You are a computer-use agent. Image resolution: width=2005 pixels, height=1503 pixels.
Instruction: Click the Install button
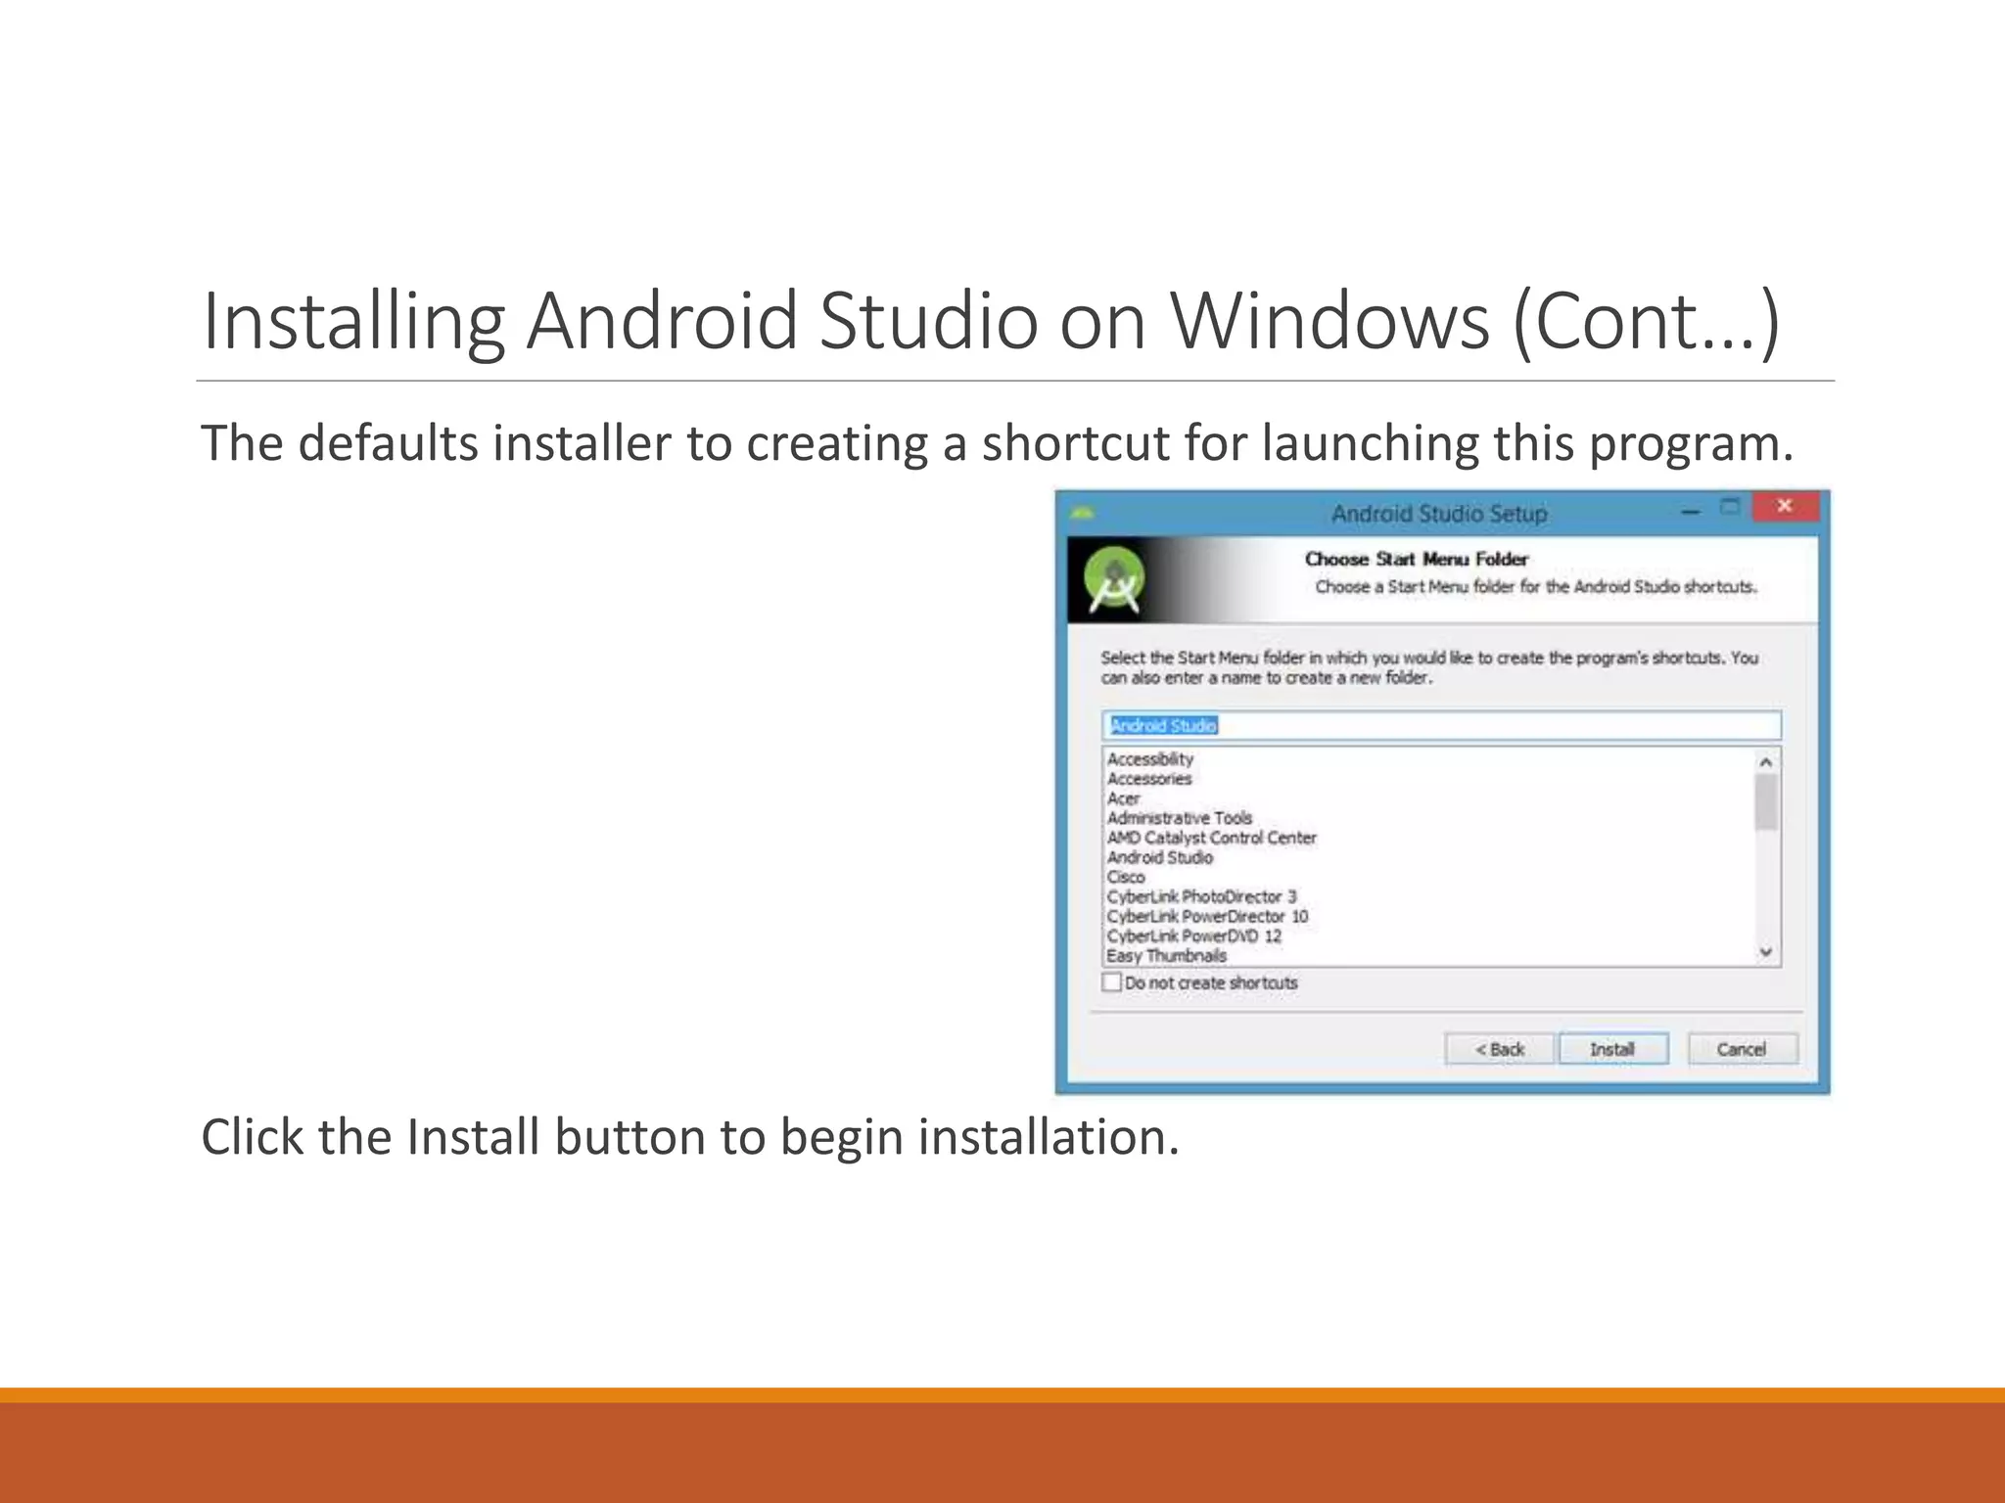coord(1613,1049)
